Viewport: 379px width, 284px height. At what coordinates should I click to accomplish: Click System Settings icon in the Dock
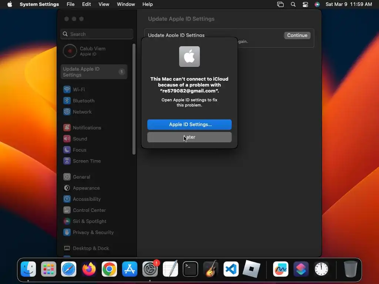click(150, 269)
